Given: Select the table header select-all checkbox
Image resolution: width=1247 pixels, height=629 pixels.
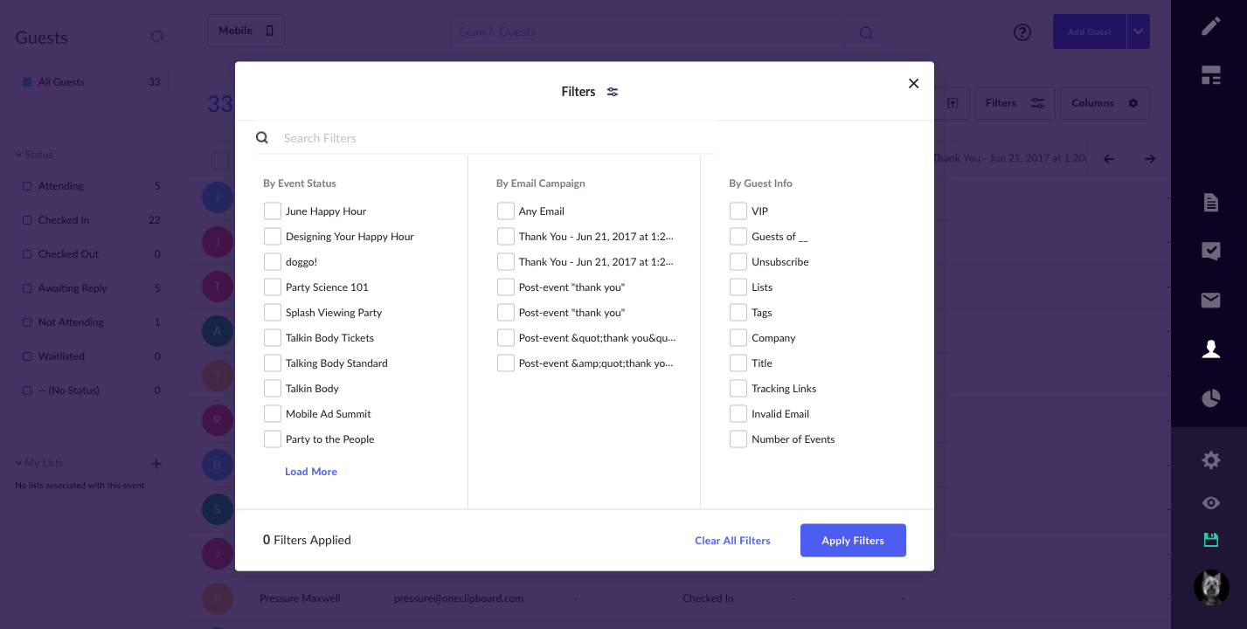Looking at the screenshot, I should pyautogui.click(x=220, y=161).
